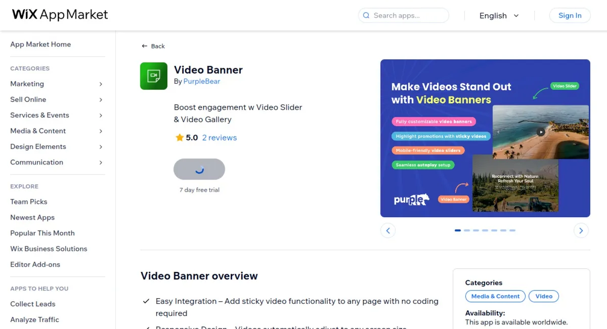Click the Sign In button

[x=570, y=16]
